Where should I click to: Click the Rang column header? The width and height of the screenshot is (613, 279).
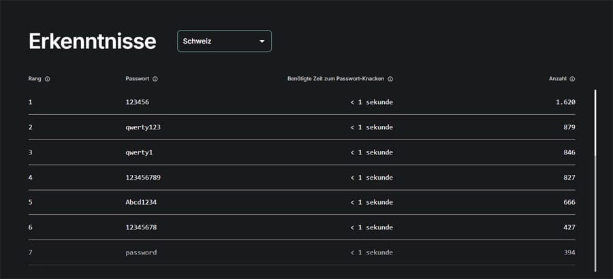pos(35,79)
